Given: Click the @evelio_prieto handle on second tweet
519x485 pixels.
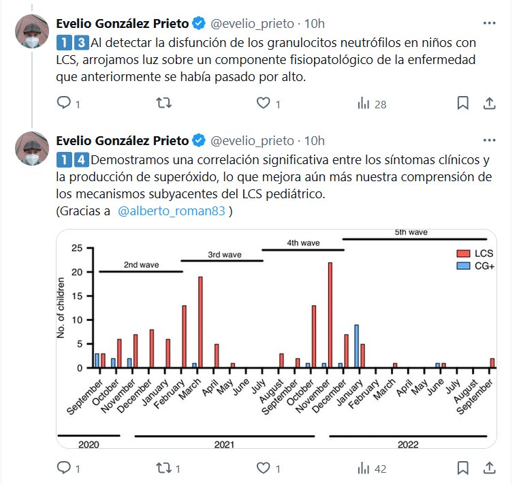Looking at the screenshot, I should pos(251,141).
